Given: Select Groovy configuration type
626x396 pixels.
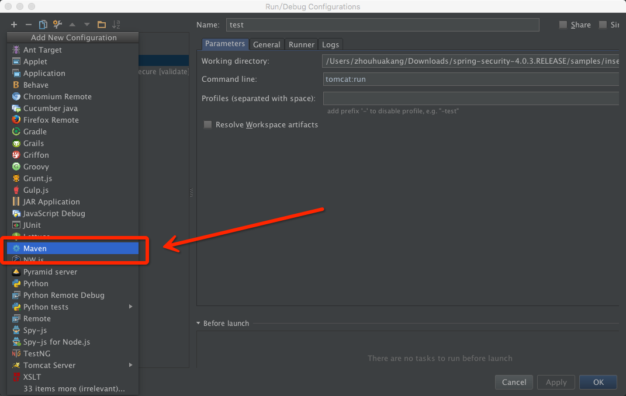Looking at the screenshot, I should tap(72, 166).
